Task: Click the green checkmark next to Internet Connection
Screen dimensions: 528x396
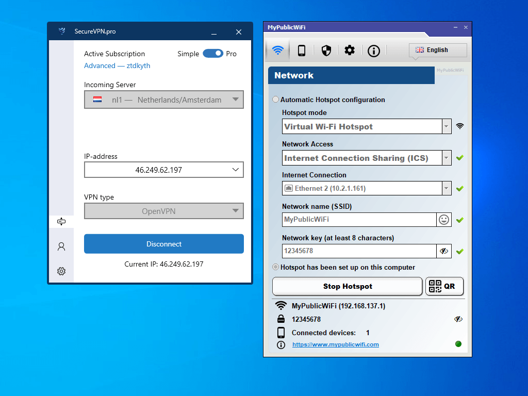Action: [459, 188]
